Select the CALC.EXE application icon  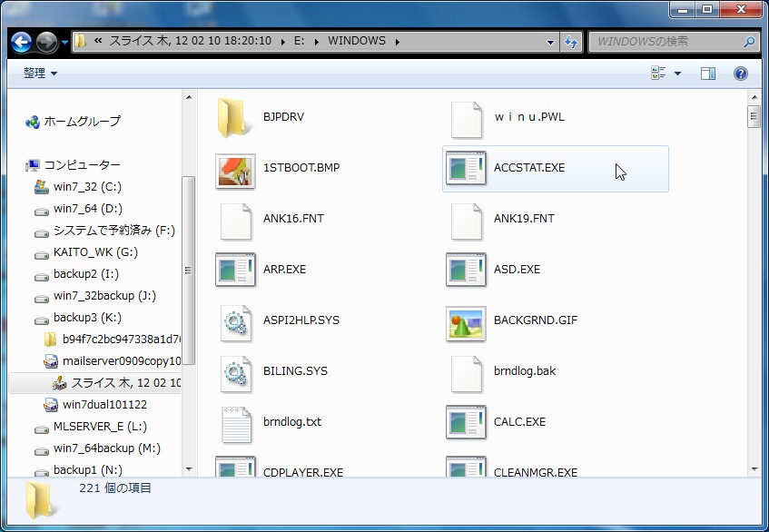pos(466,422)
